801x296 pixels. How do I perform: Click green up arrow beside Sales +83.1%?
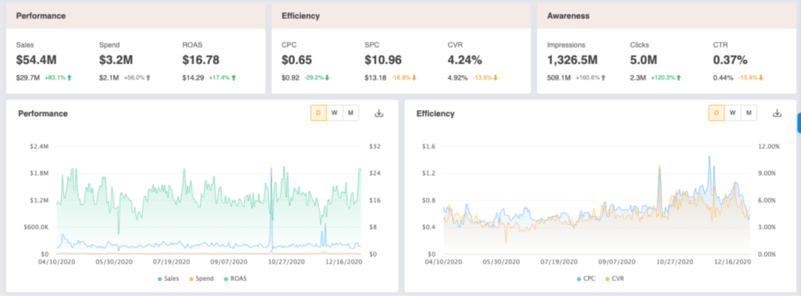(69, 78)
